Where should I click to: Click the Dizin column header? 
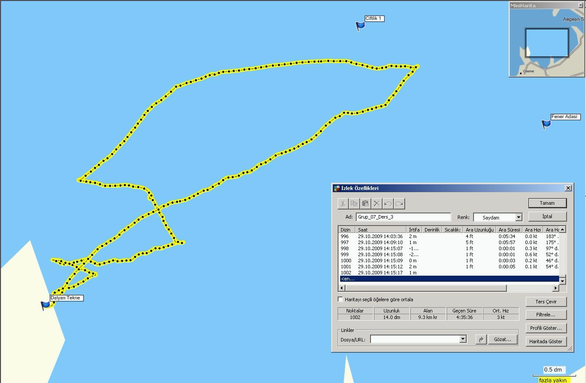[347, 230]
